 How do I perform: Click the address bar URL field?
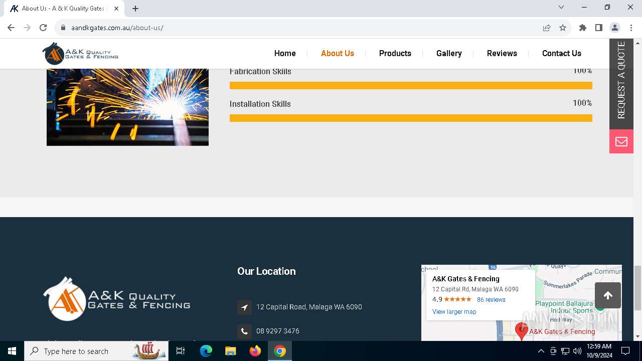click(x=301, y=28)
